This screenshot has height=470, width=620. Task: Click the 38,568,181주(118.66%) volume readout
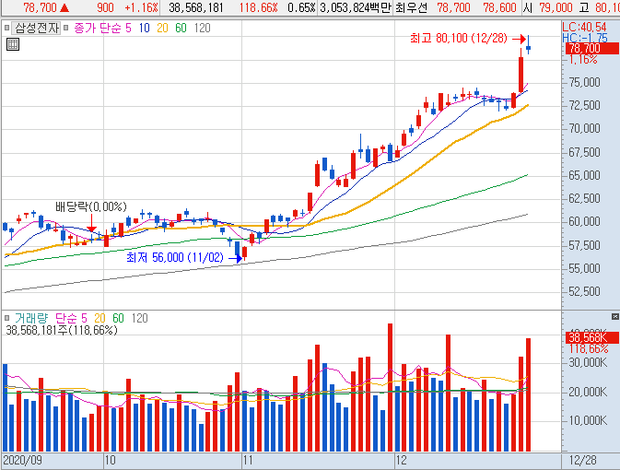click(62, 330)
